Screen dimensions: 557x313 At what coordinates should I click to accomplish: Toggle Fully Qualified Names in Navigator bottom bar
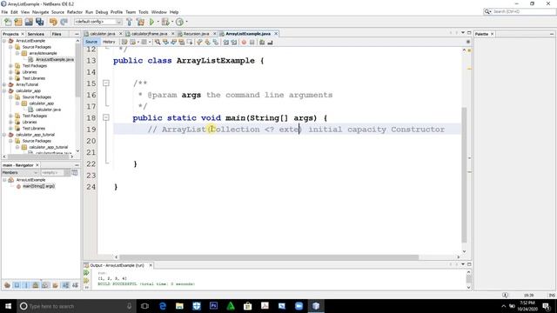point(55,285)
